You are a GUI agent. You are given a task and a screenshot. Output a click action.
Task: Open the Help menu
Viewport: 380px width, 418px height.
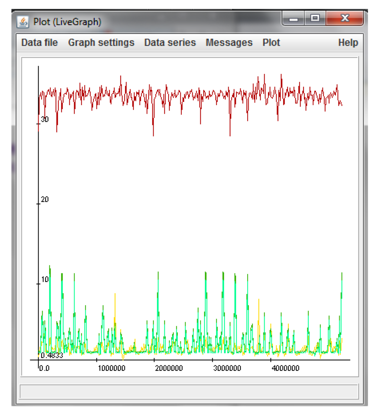coord(348,43)
